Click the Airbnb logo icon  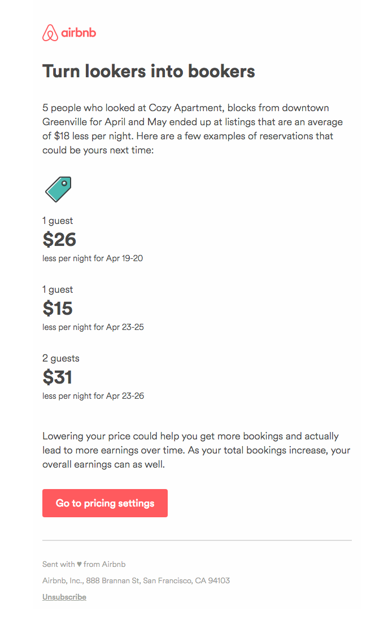tap(51, 33)
